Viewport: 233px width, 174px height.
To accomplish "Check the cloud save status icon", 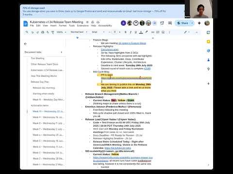I will pos(98,22).
